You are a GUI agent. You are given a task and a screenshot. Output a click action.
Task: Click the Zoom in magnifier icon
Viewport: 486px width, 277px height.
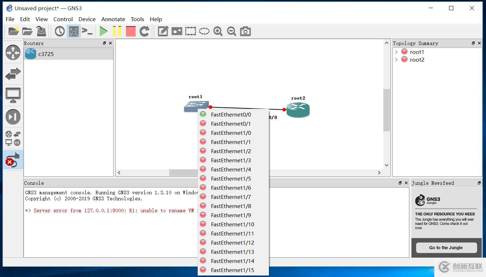(x=218, y=31)
